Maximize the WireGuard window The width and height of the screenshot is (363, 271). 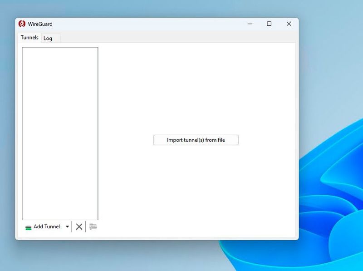coord(269,24)
